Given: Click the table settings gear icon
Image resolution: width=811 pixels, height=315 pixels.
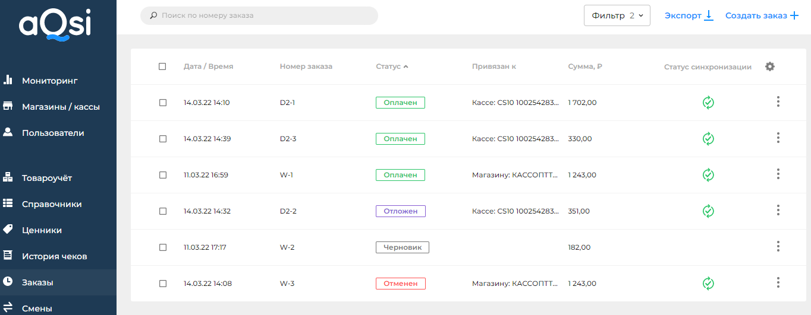Looking at the screenshot, I should 770,66.
